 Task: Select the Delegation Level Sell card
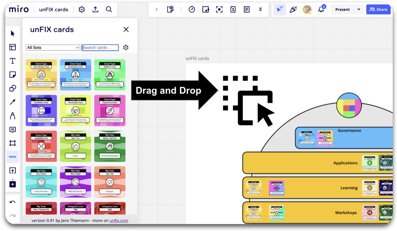[110, 209]
